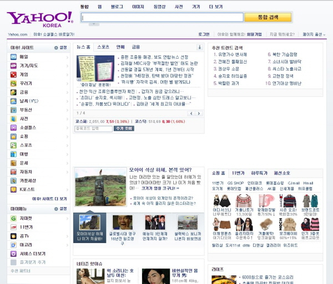Open the page options dropdown

pos(314,34)
